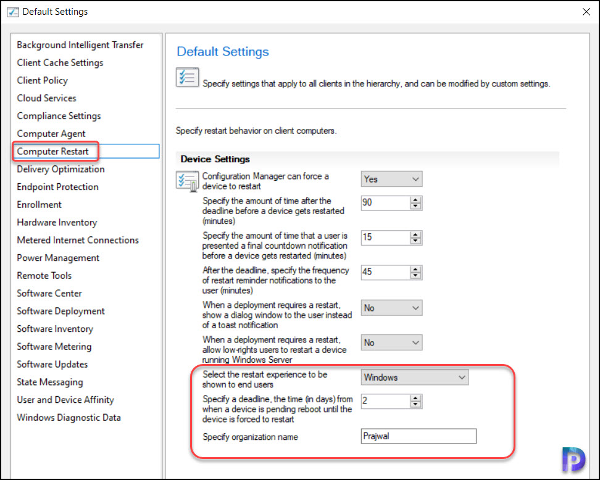Open Software Center settings
The width and height of the screenshot is (600, 480).
click(49, 293)
